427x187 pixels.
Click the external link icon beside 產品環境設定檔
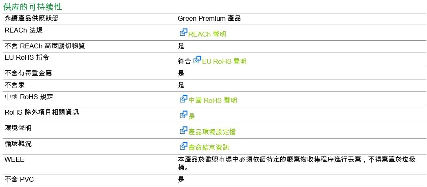coord(183,130)
